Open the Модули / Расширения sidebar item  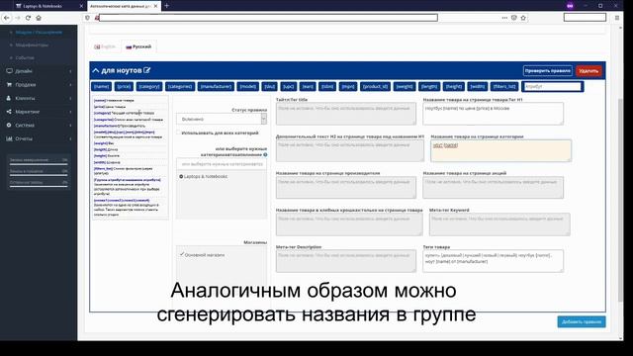(x=39, y=33)
